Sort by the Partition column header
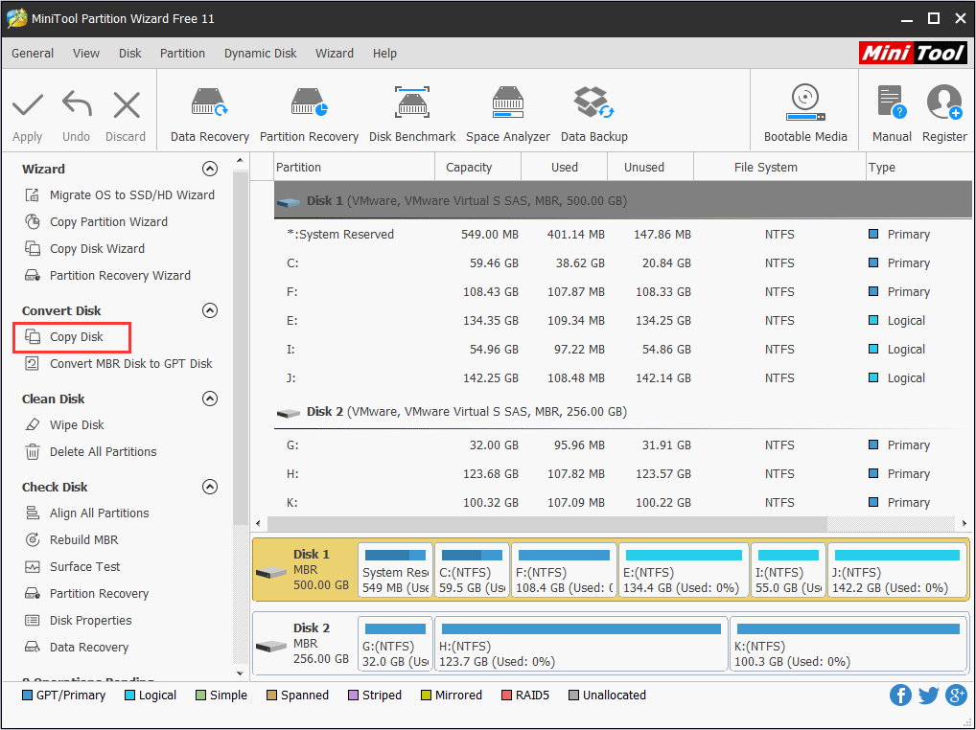Image resolution: width=976 pixels, height=730 pixels. point(354,168)
